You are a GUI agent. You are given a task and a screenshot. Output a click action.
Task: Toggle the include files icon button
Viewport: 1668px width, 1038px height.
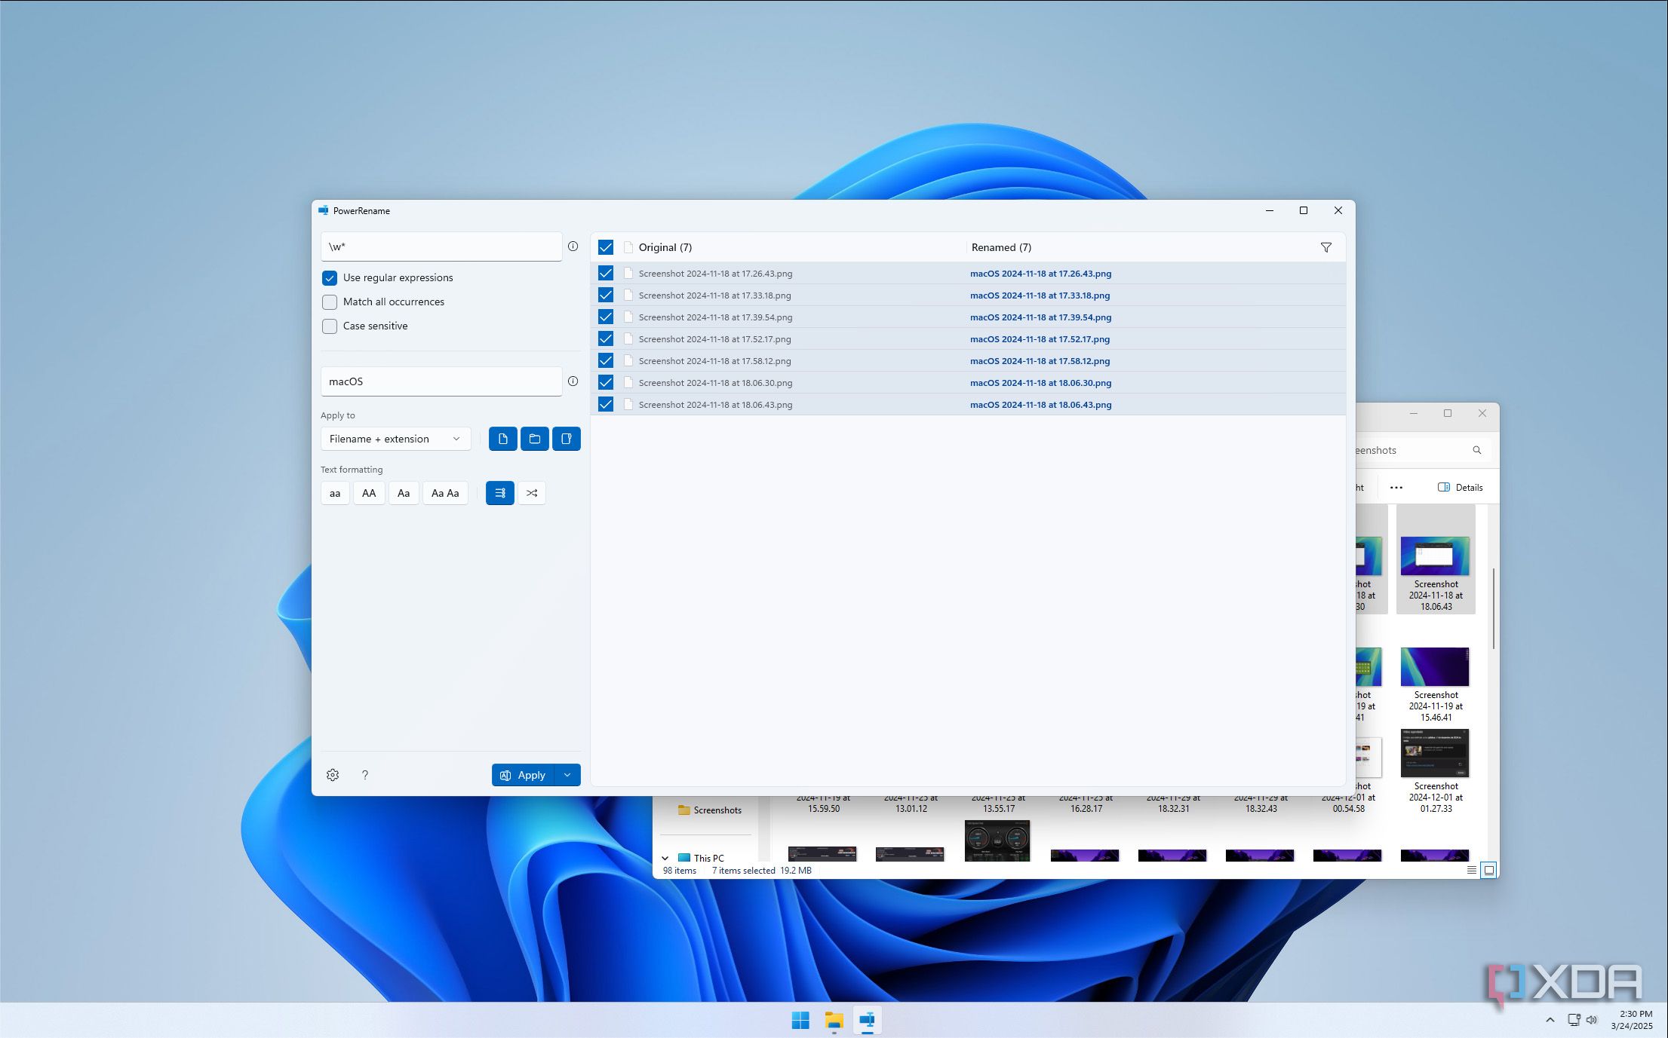tap(502, 439)
